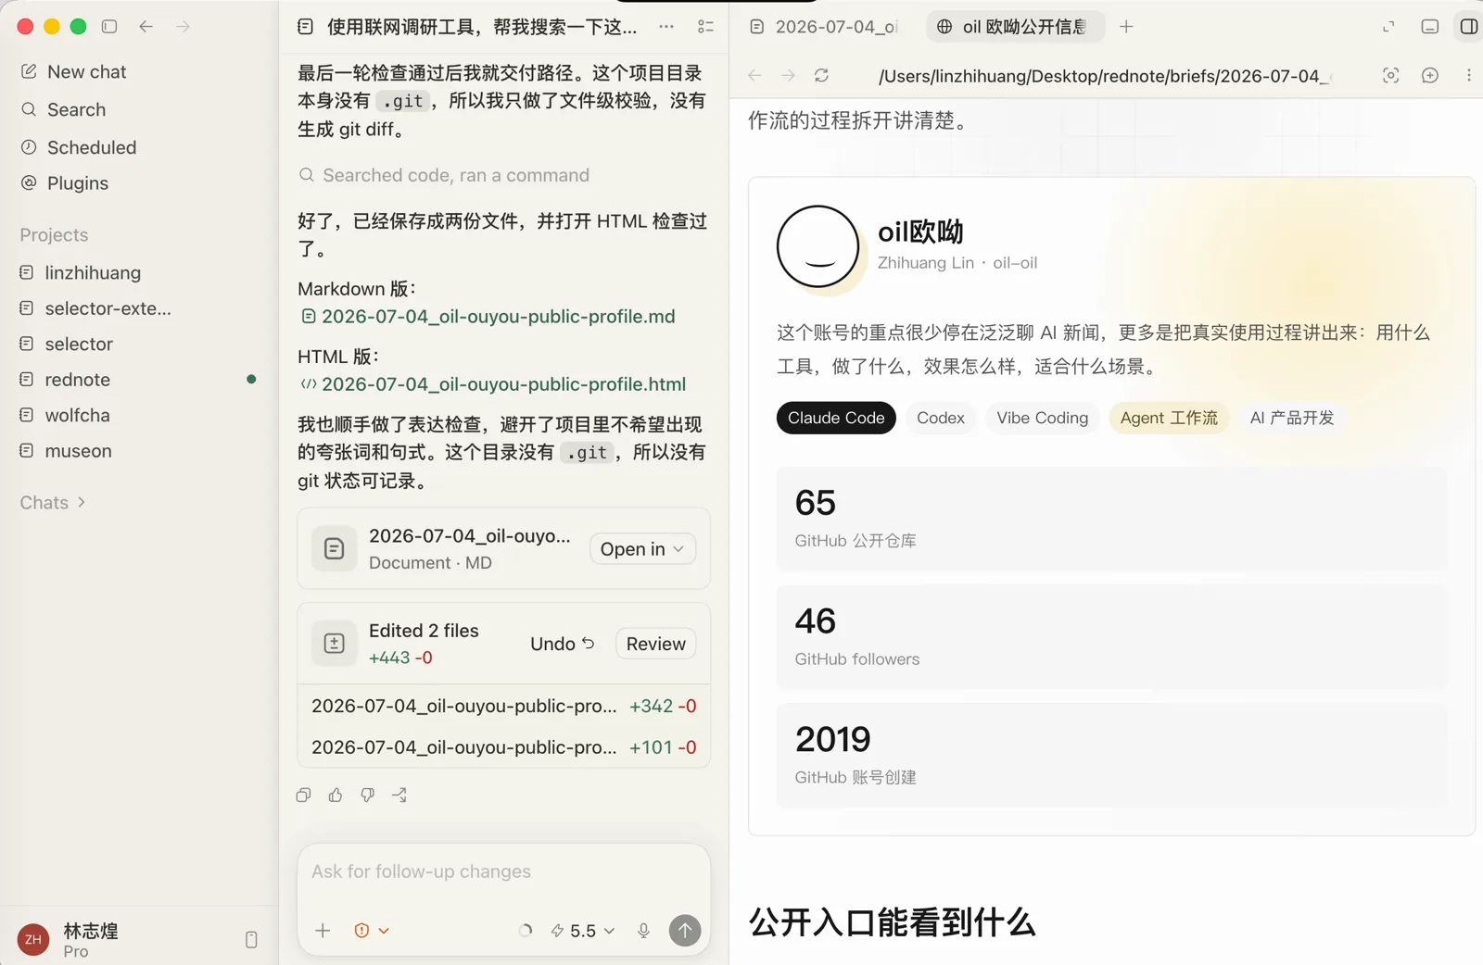Click the device icon beside the account
The width and height of the screenshot is (1483, 965).
pyautogui.click(x=251, y=939)
